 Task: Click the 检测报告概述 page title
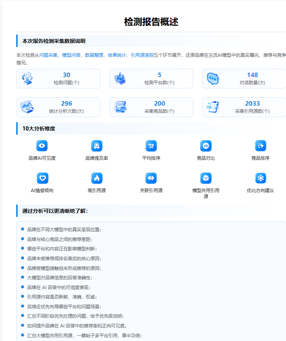pyautogui.click(x=151, y=22)
